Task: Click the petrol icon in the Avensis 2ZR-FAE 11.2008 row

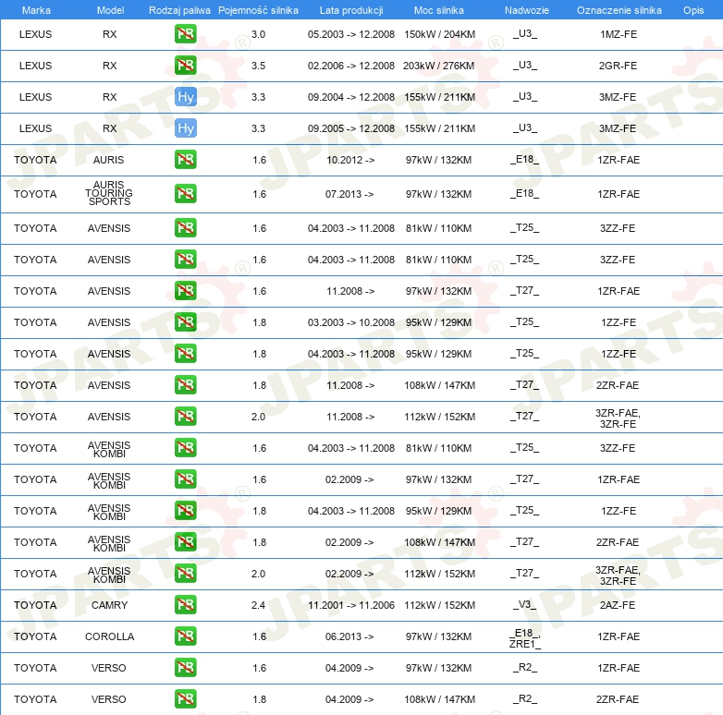Action: (185, 384)
